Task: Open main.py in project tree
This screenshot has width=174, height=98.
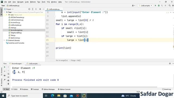Action: tap(12, 27)
